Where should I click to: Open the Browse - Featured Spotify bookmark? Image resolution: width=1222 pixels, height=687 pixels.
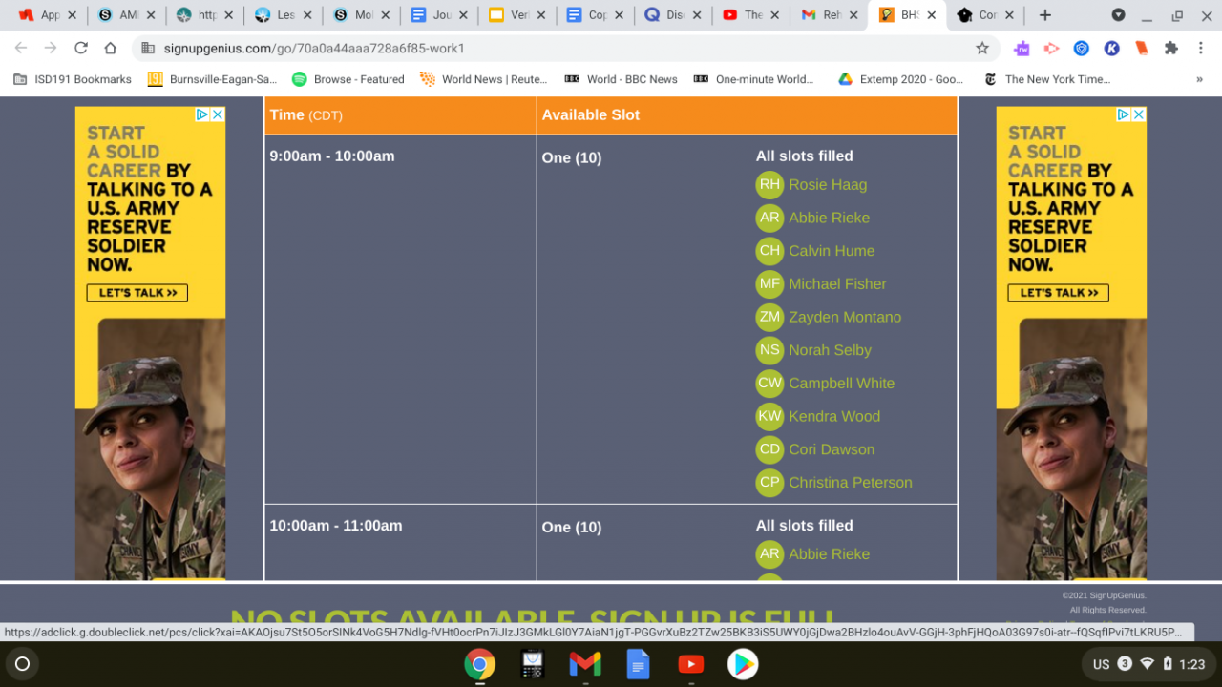tap(348, 79)
